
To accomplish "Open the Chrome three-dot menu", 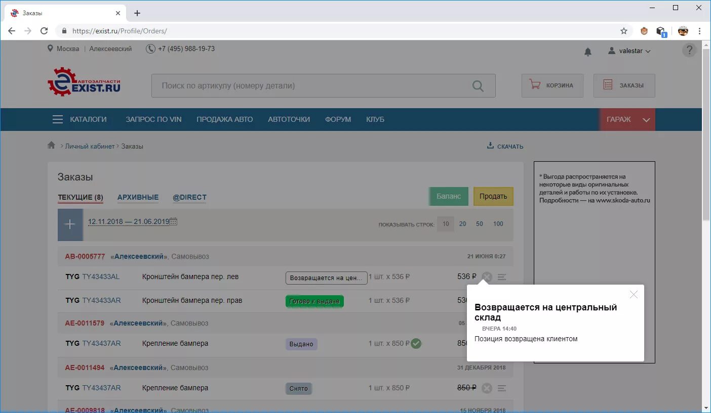I will click(x=699, y=31).
